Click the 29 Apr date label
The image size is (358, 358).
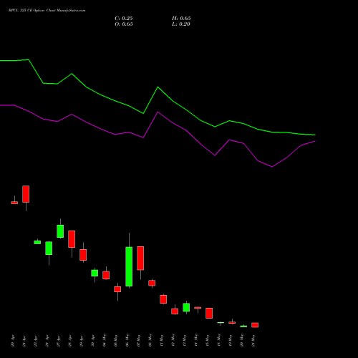click(x=82, y=342)
